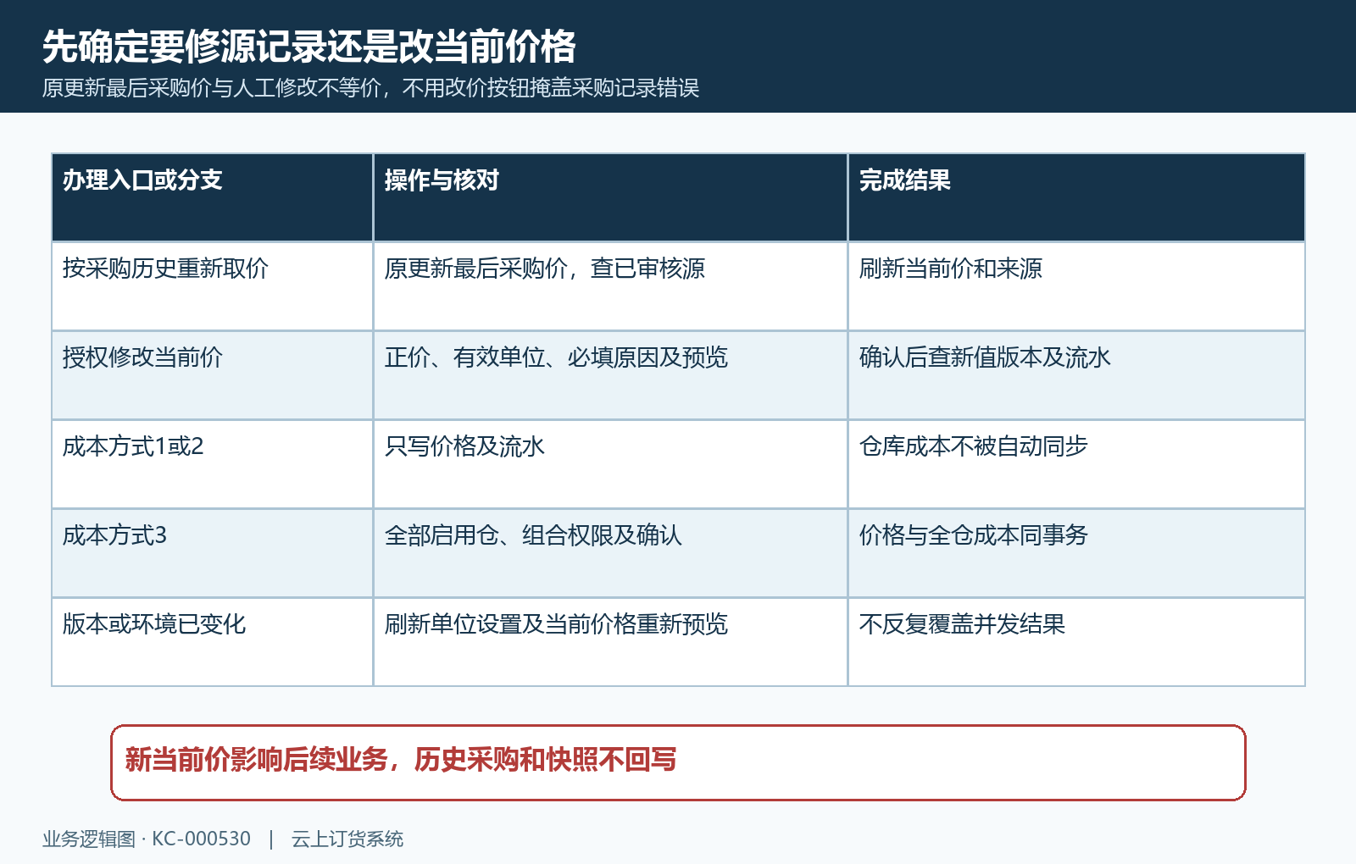
Task: Select cell 按采购历史重新取价
Action: pyautogui.click(x=213, y=286)
